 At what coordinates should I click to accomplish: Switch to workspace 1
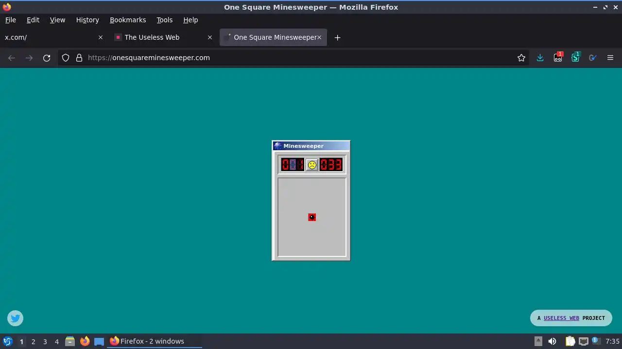(x=21, y=341)
